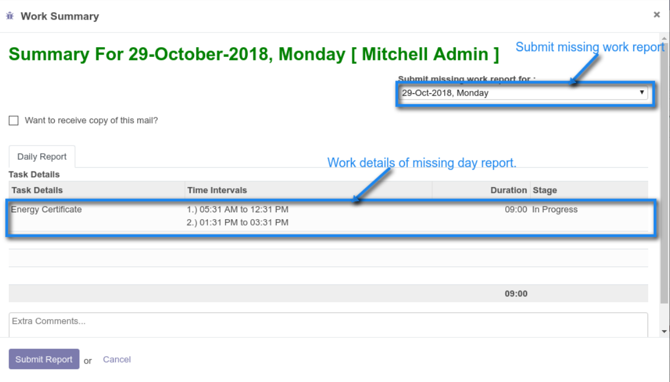Click the 01:31 PM to 03:31 PM interval

click(x=238, y=223)
